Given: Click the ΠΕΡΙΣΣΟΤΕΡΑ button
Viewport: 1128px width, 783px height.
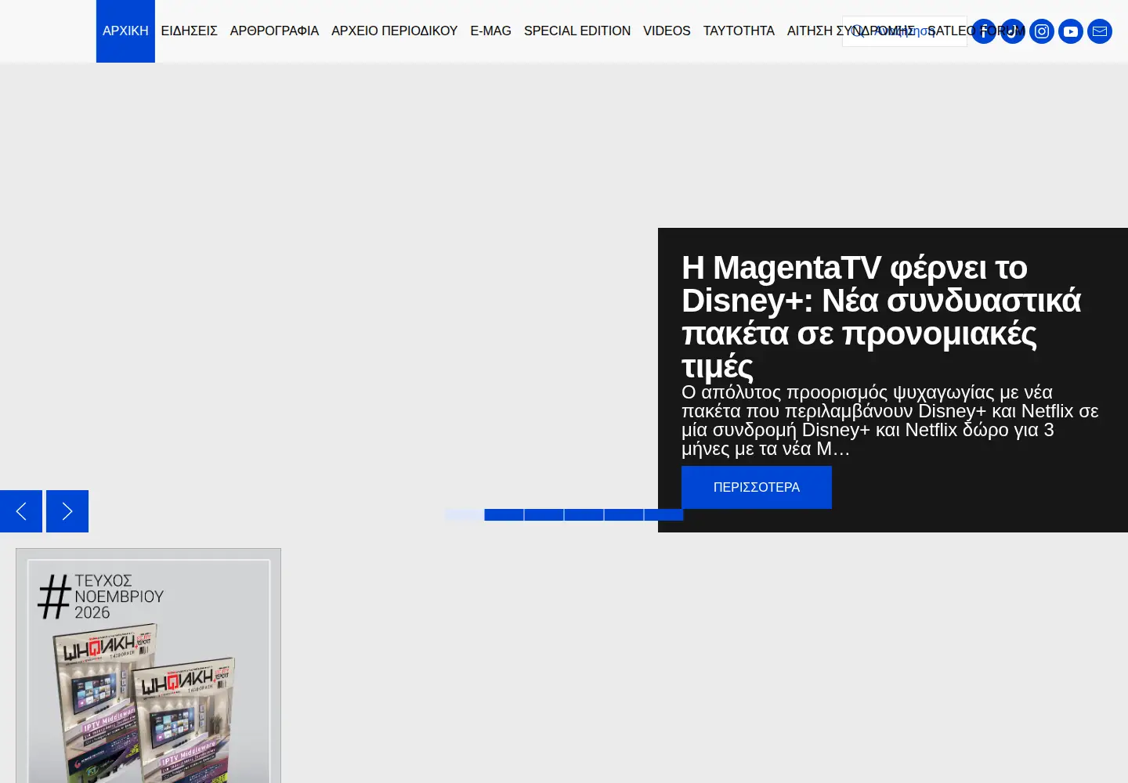Looking at the screenshot, I should [757, 487].
